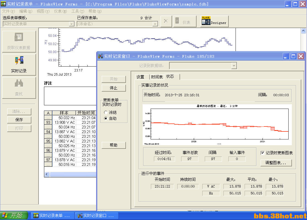Image resolution: width=307 pixels, height=220 pixels.
Task: Switch to the 设置 tab
Action: pyautogui.click(x=140, y=77)
